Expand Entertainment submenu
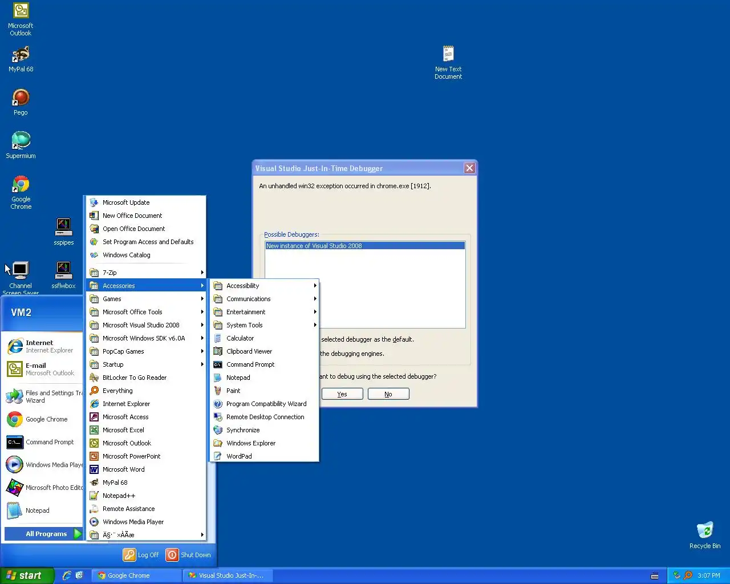 [x=265, y=312]
